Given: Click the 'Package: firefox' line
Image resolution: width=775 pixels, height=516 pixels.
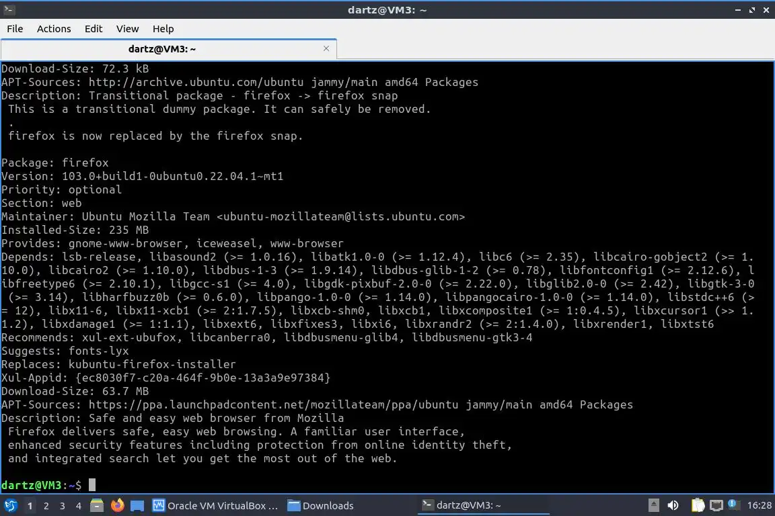Looking at the screenshot, I should [x=55, y=163].
